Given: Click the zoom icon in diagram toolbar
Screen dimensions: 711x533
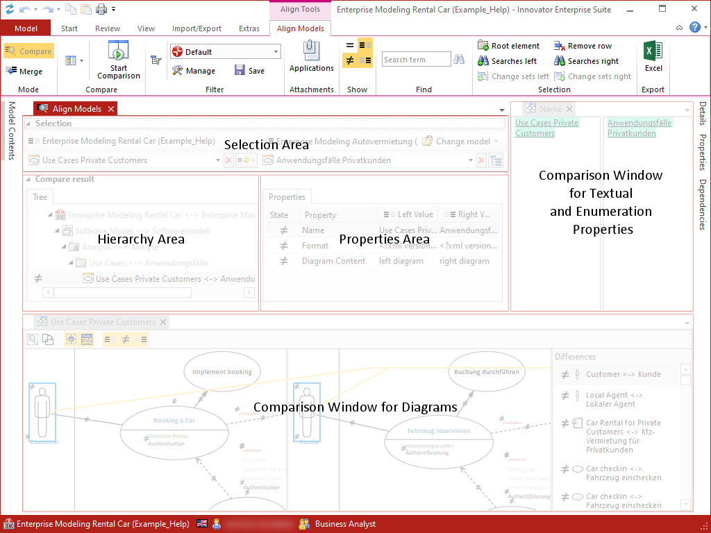Looking at the screenshot, I should [33, 339].
